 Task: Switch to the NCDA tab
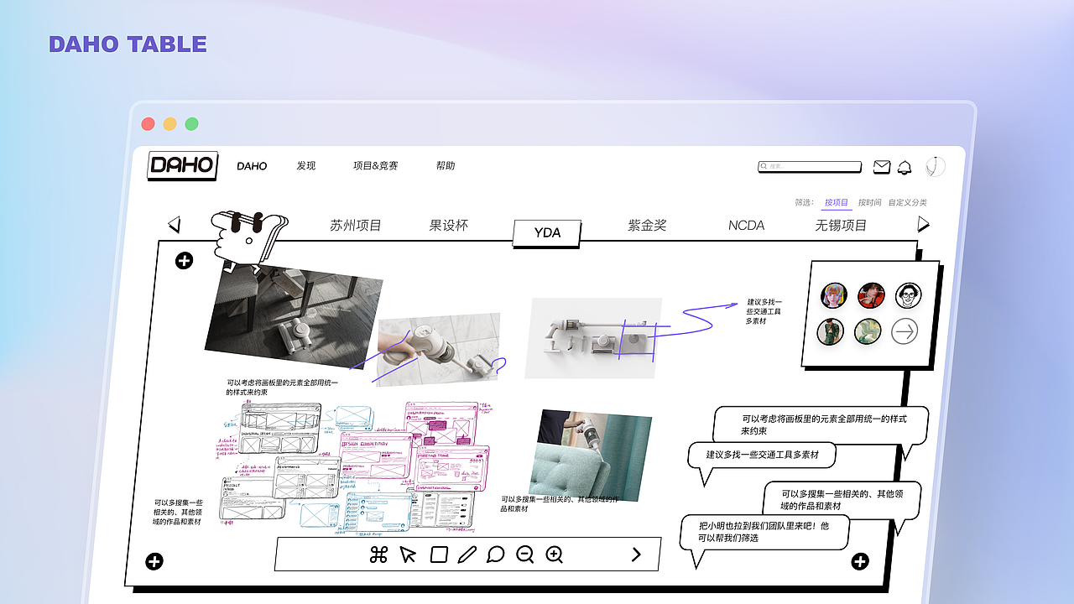[x=746, y=225]
